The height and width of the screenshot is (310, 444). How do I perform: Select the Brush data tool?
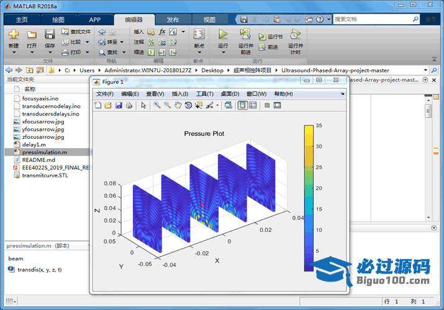click(209, 105)
